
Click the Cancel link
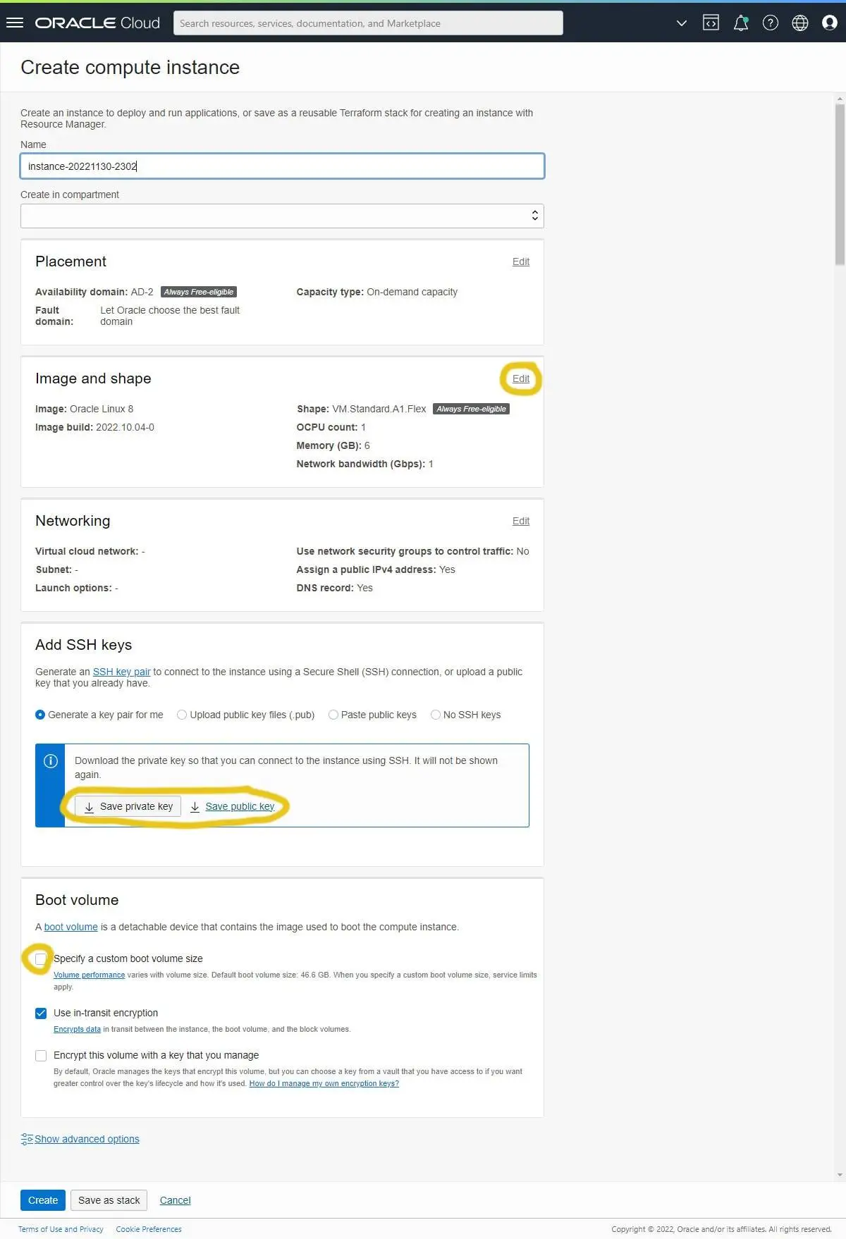point(175,1200)
